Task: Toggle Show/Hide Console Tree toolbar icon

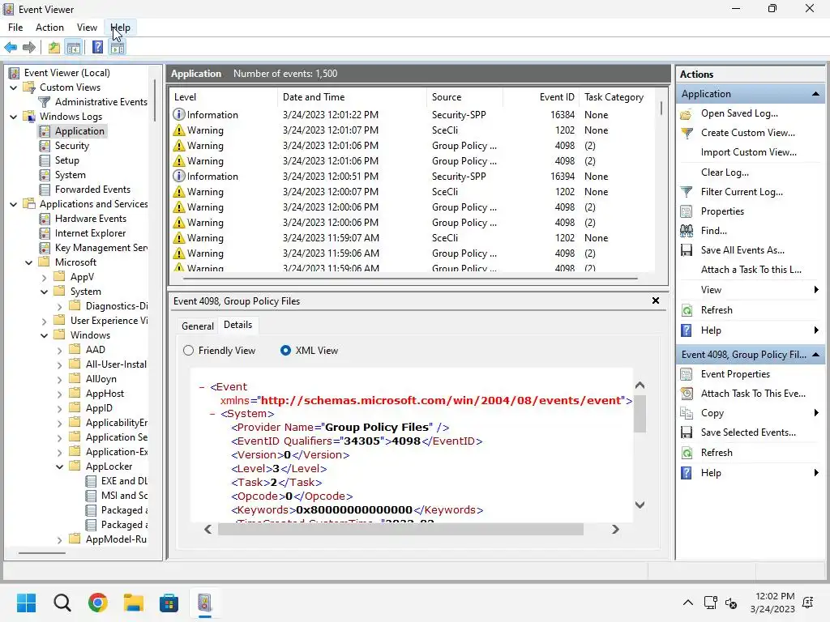Action: point(74,48)
